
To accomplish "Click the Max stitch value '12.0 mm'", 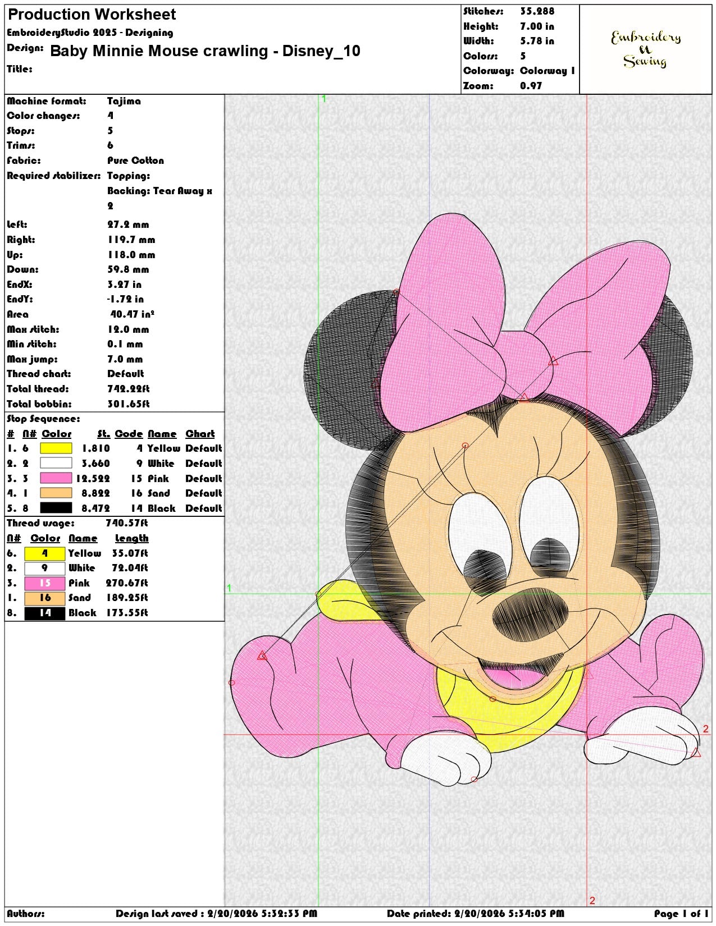I will pos(128,329).
